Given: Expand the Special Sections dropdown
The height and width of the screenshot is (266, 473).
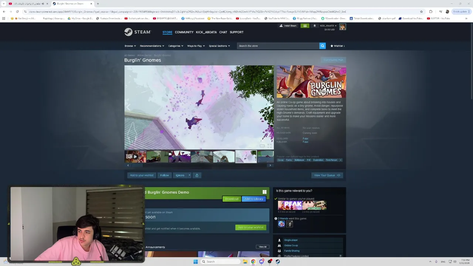Looking at the screenshot, I should (x=219, y=46).
